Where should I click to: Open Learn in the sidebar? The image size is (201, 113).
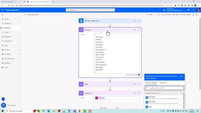[x=6, y=67]
